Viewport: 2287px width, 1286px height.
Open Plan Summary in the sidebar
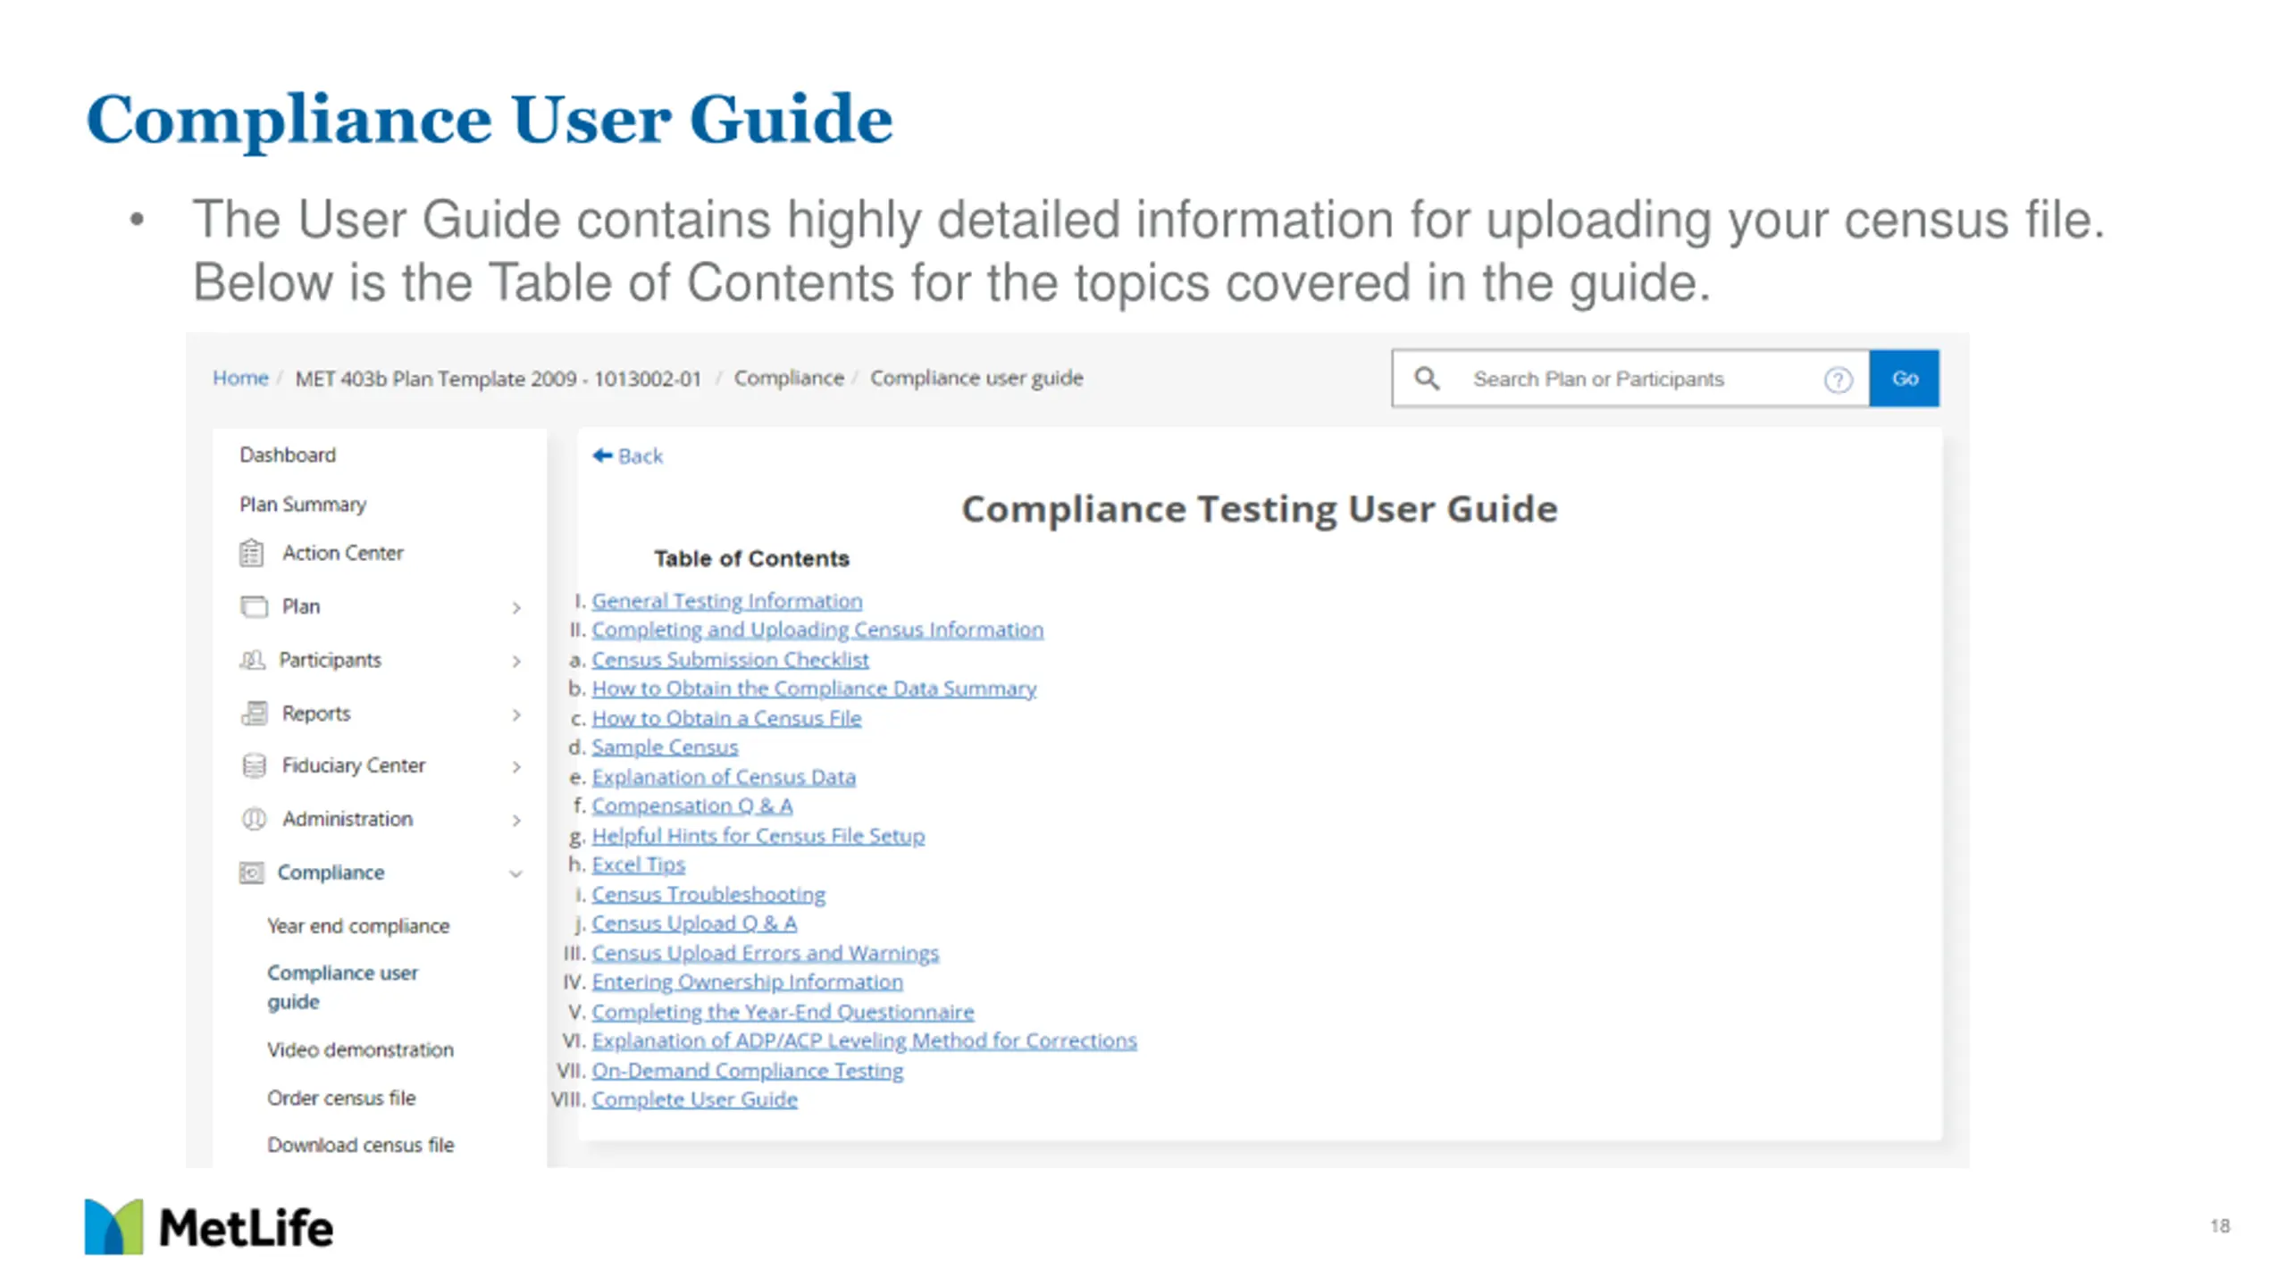(303, 505)
